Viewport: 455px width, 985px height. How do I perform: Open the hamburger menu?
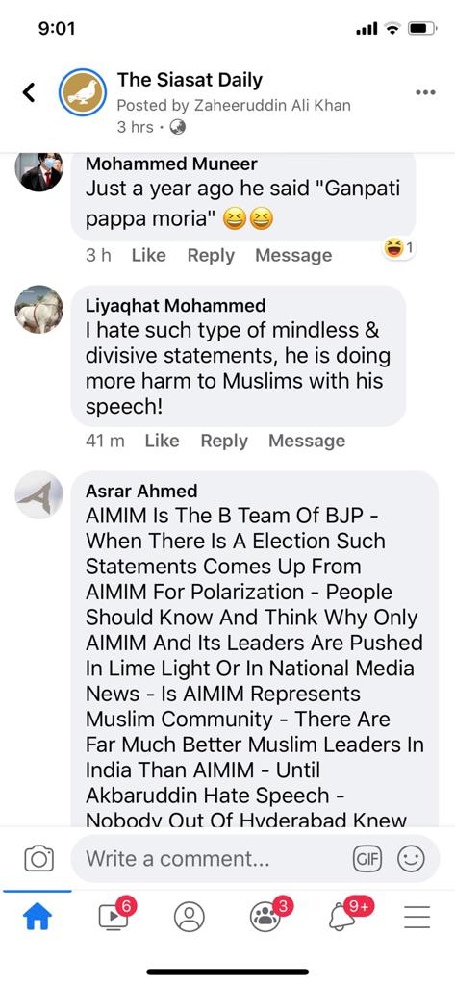(417, 918)
